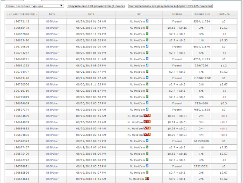Open 888Poker link in row 126664613

tap(52, 179)
